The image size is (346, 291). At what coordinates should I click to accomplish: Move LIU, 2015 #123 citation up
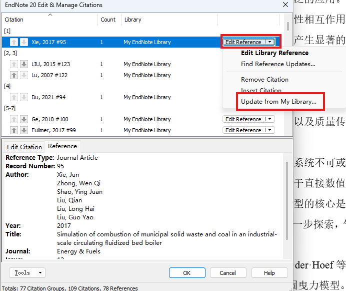14,64
